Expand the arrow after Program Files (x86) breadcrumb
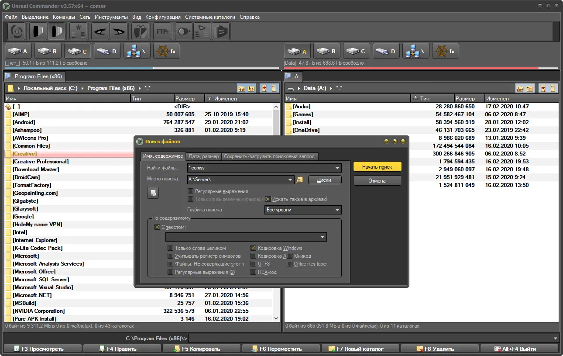This screenshot has height=356, width=563. point(140,88)
